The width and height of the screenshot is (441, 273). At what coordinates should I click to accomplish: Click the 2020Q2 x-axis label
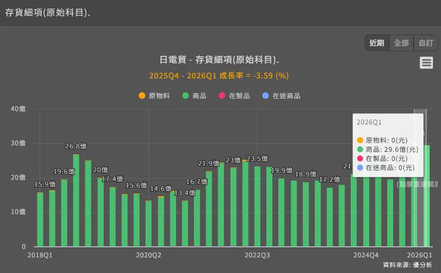[x=148, y=255]
